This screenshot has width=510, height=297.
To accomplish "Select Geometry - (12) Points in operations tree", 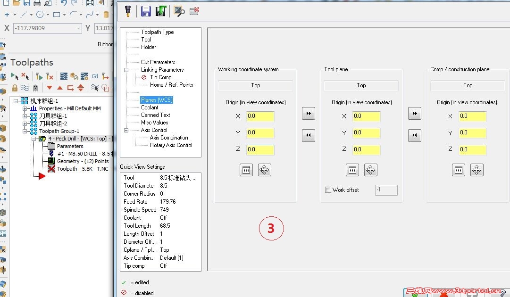I will click(83, 161).
